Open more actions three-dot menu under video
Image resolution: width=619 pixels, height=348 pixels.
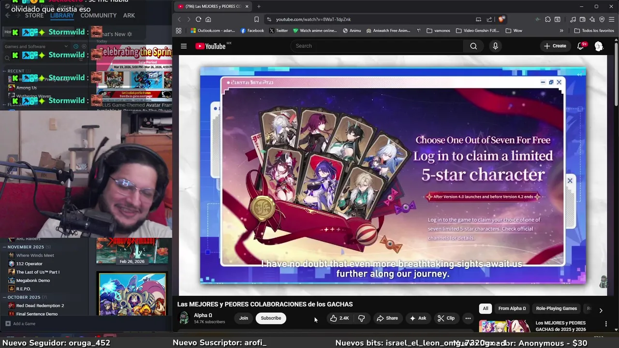tap(468, 318)
